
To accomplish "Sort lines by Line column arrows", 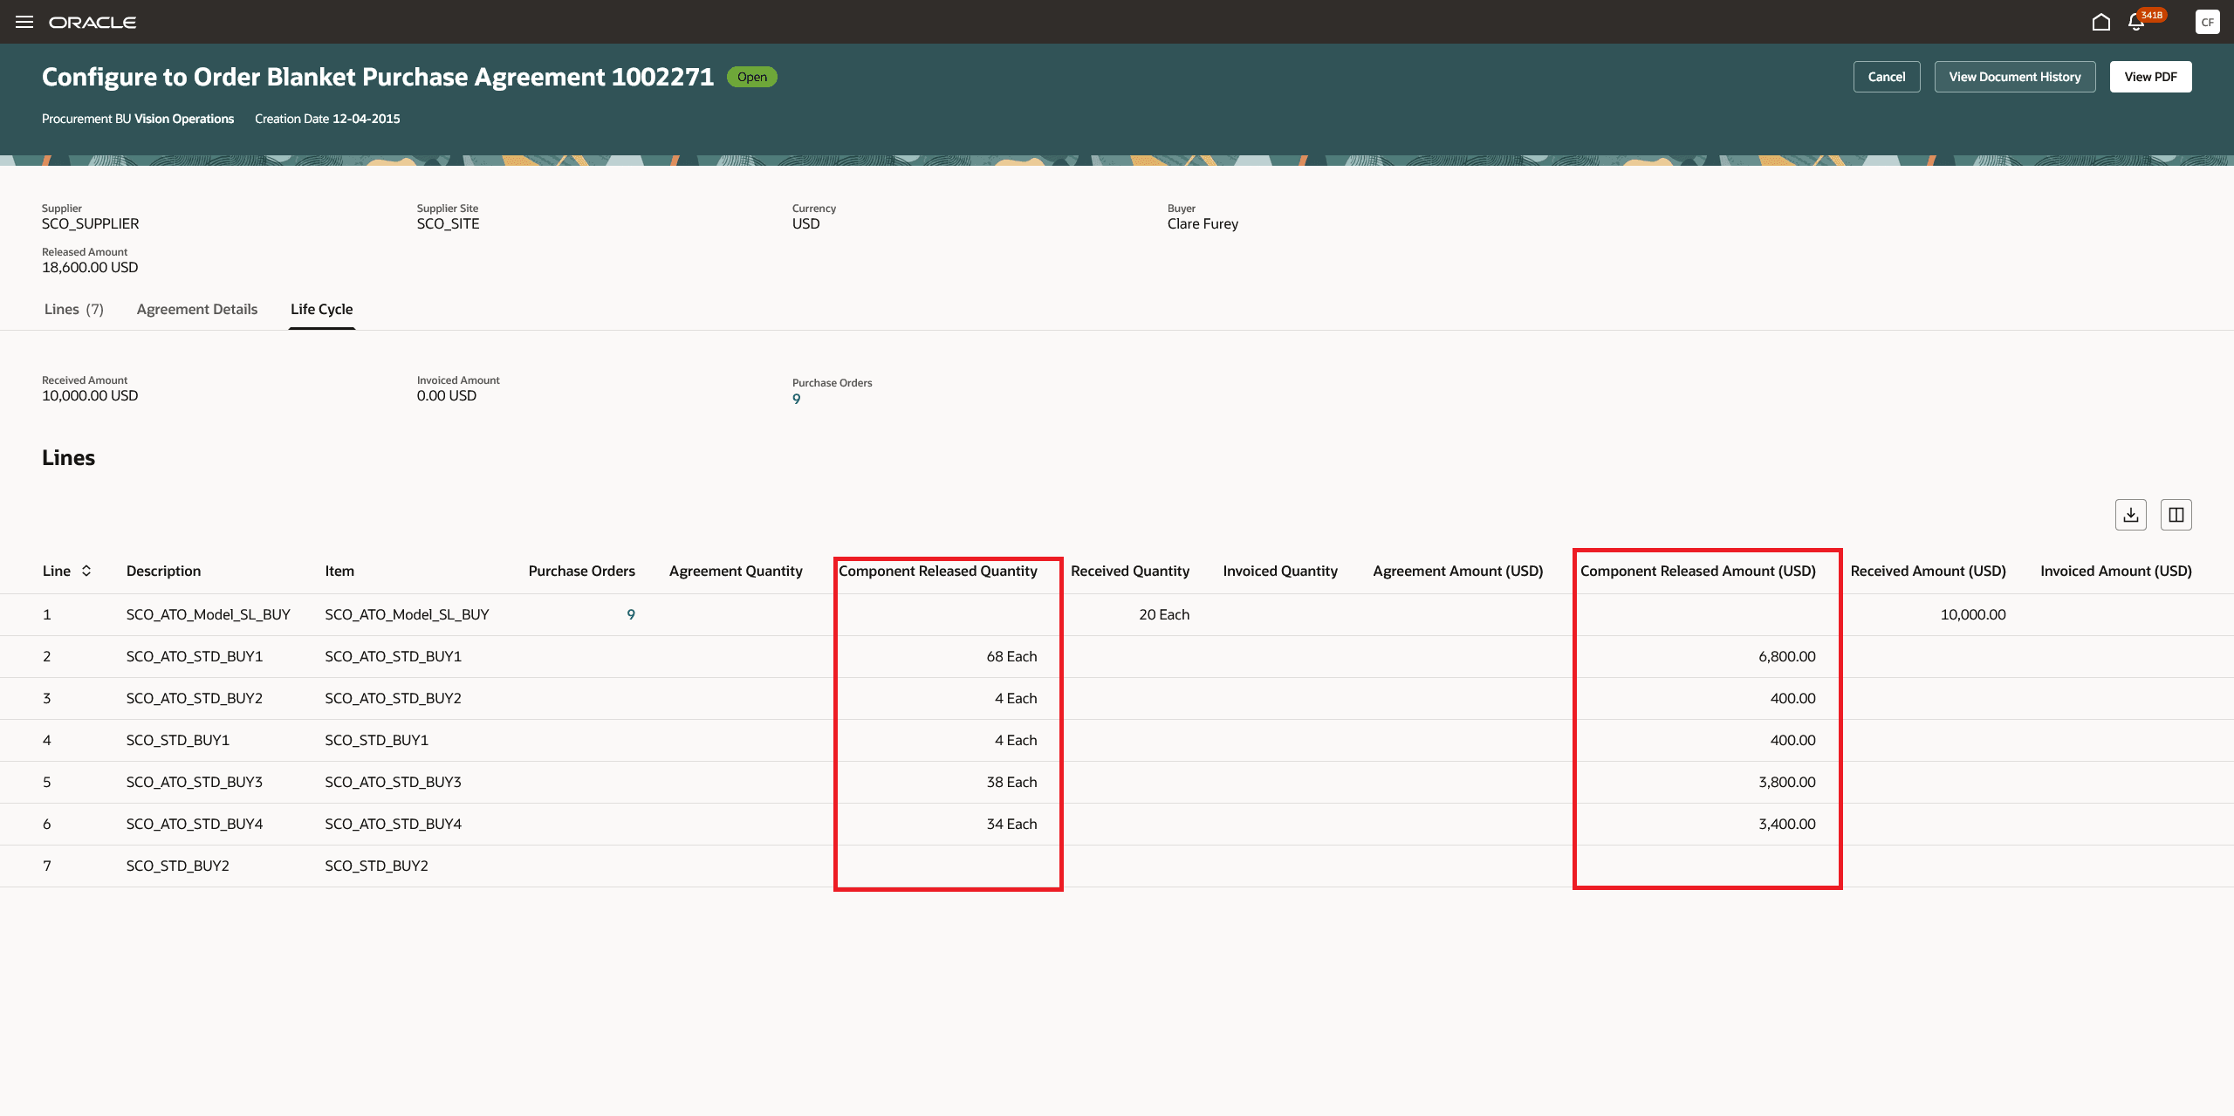I will point(86,571).
